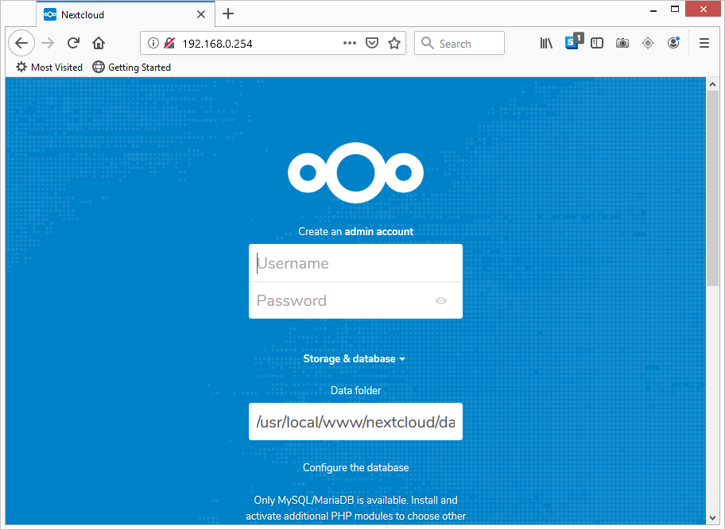Take a screenshot with the camera icon
This screenshot has height=530, width=725.
(622, 44)
